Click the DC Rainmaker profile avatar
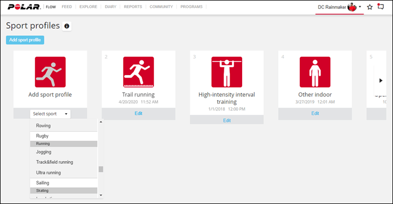The width and height of the screenshot is (393, 204). tap(352, 7)
